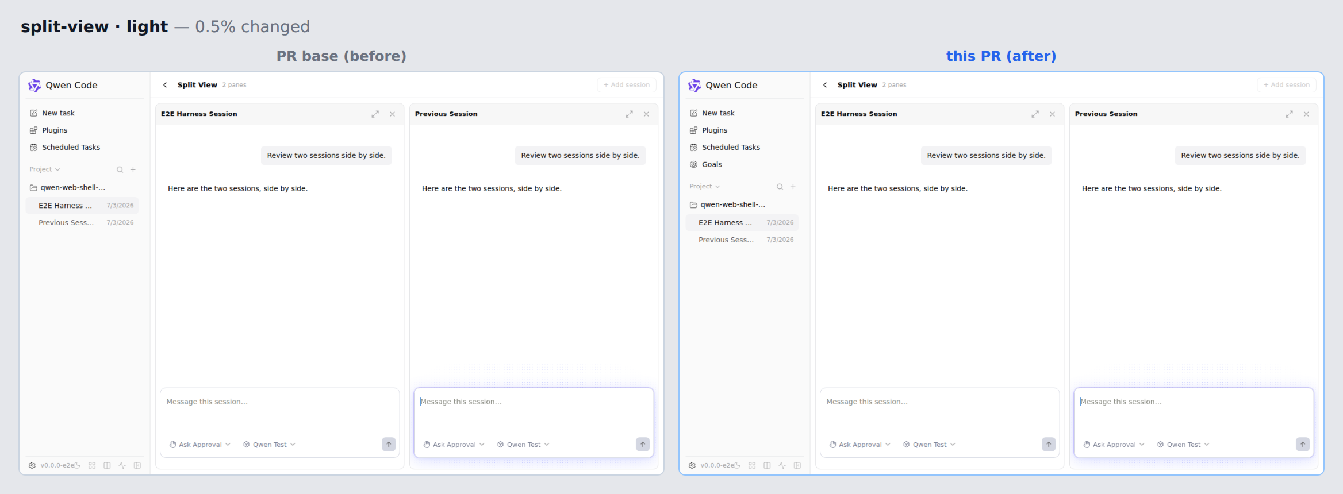This screenshot has width=1343, height=494.
Task: Open Settings gear in before window
Action: coord(32,465)
